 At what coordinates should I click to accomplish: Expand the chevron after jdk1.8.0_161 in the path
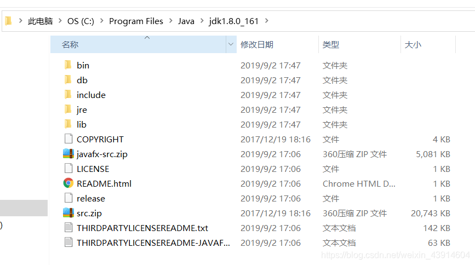coord(267,21)
